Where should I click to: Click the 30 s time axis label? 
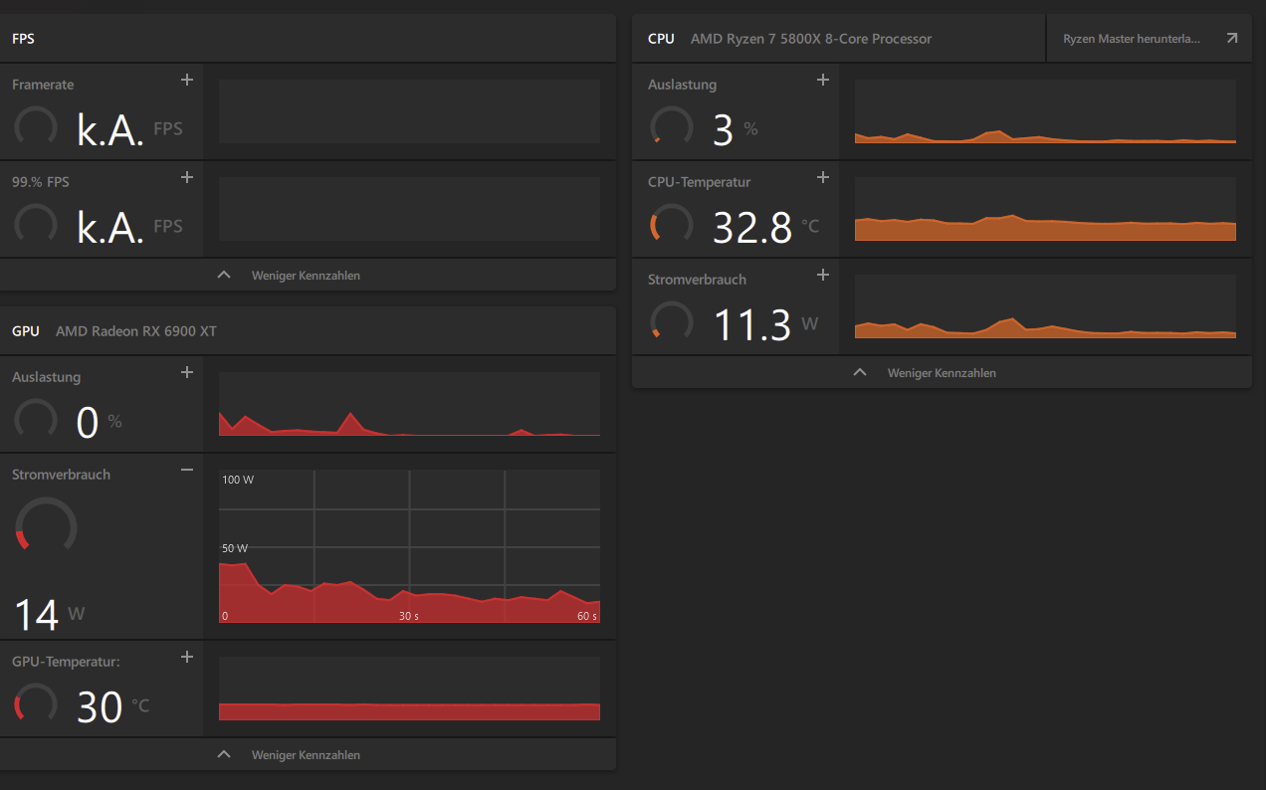click(x=409, y=616)
